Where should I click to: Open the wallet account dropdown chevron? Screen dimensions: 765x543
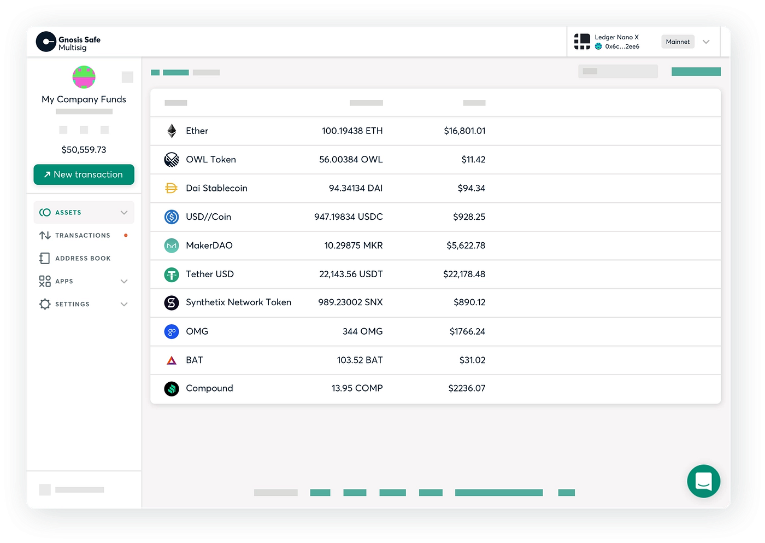click(706, 42)
